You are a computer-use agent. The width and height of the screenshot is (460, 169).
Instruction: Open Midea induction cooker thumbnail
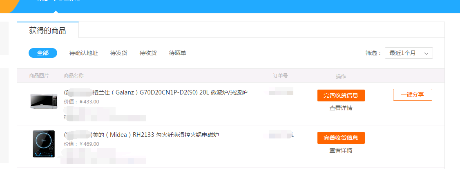tap(44, 144)
